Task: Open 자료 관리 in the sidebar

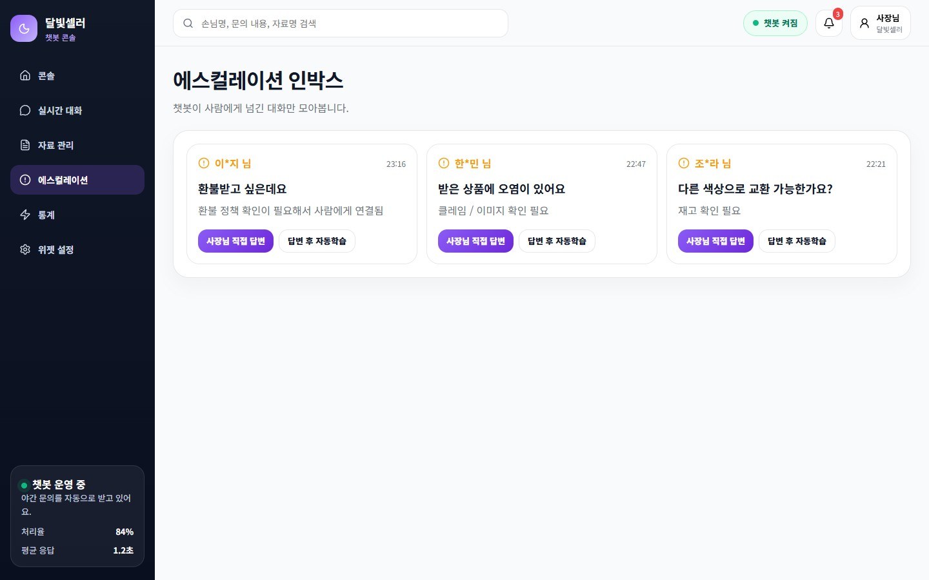Action: click(x=77, y=145)
